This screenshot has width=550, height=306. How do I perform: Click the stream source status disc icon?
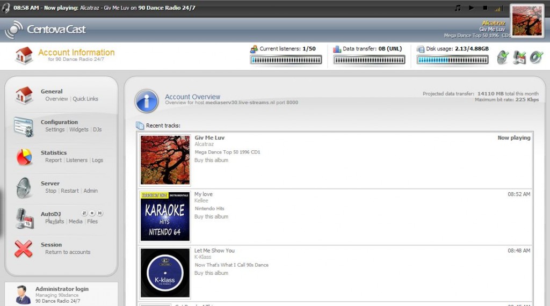(x=537, y=57)
